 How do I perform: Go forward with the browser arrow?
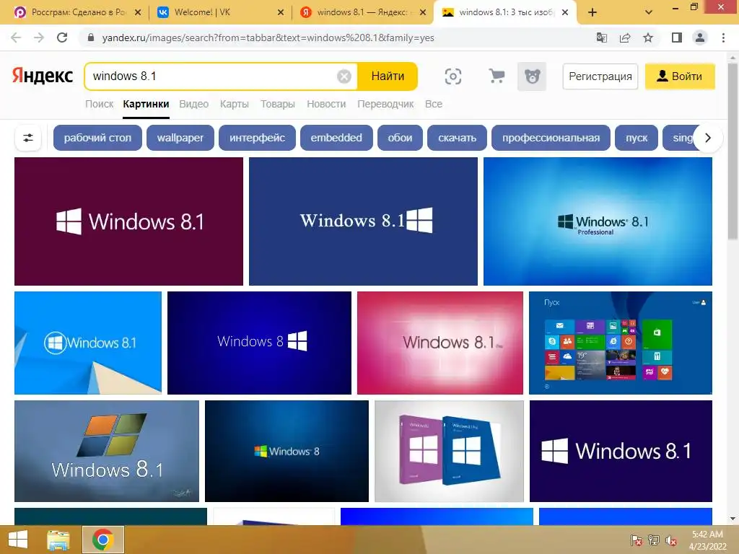coord(39,38)
